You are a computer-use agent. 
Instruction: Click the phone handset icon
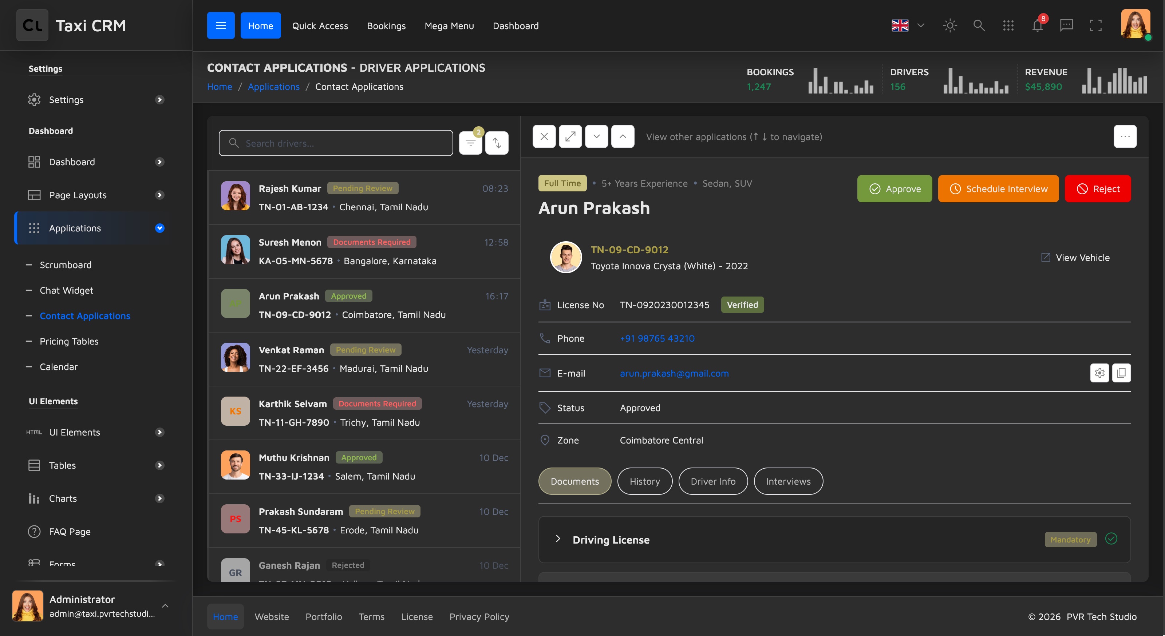coord(545,338)
